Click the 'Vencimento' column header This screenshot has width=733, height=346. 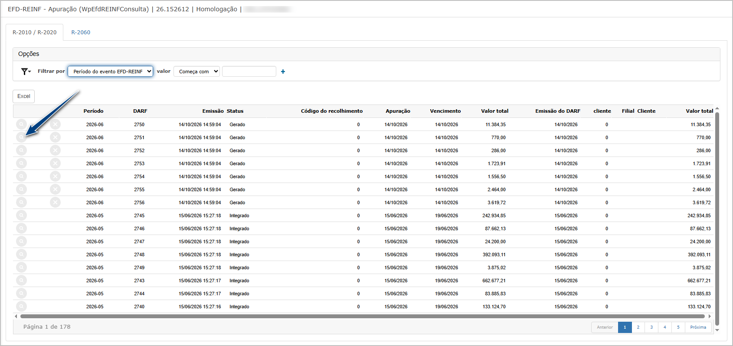pos(445,111)
